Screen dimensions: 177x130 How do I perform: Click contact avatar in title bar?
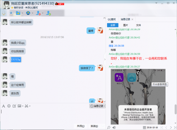pyautogui.click(x=6, y=5)
